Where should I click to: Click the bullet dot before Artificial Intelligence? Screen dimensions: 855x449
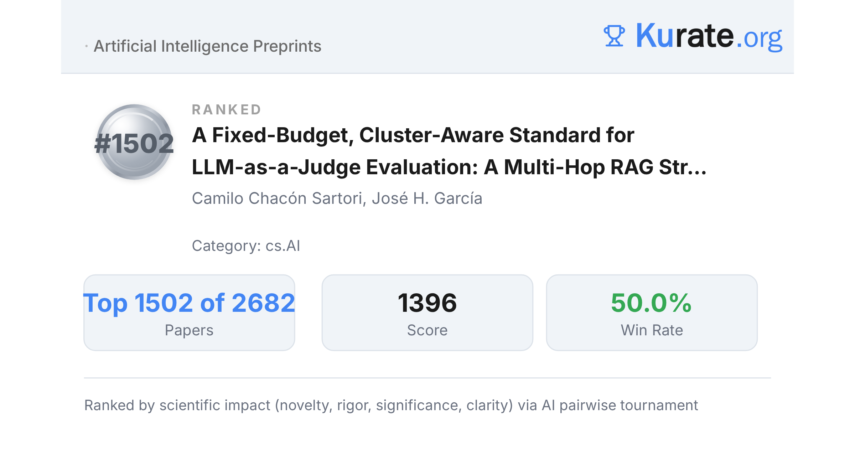click(87, 46)
